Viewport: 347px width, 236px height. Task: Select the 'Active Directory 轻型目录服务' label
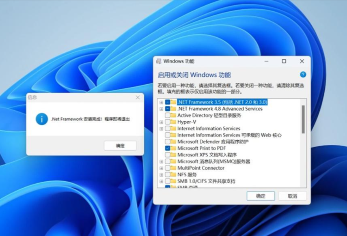tap(209, 116)
